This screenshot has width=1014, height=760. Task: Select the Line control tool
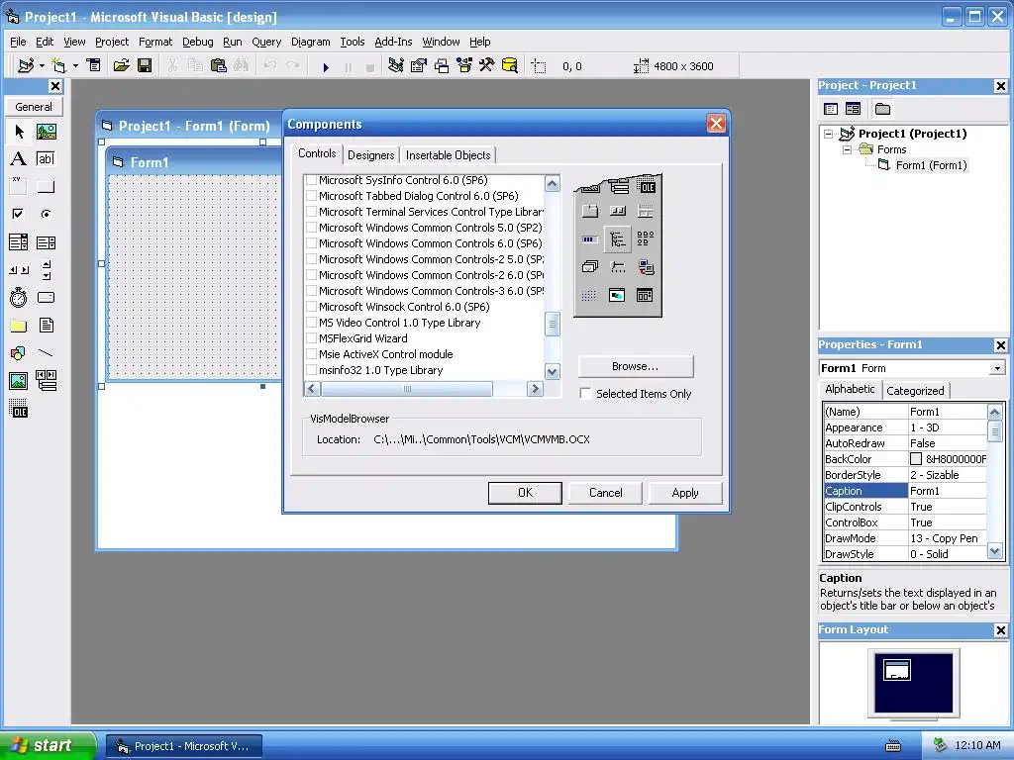[46, 353]
